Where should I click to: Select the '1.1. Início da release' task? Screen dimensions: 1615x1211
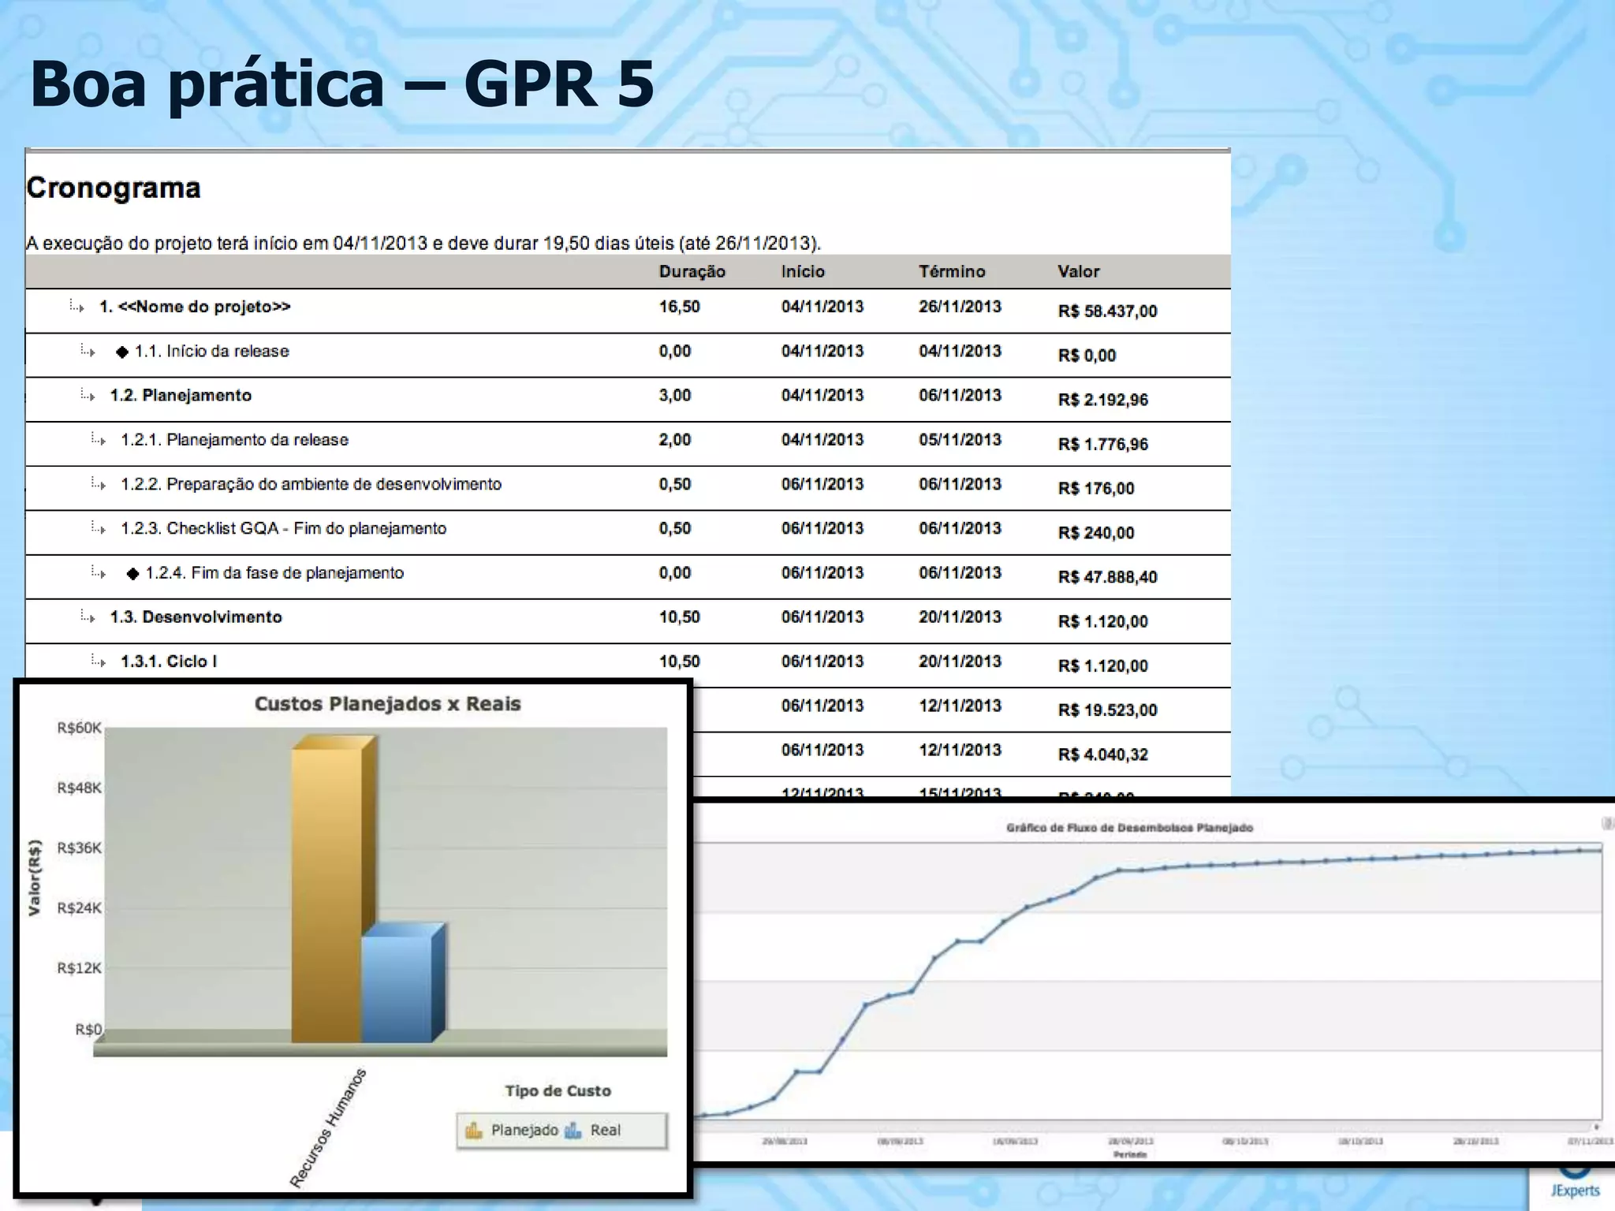[x=211, y=351]
